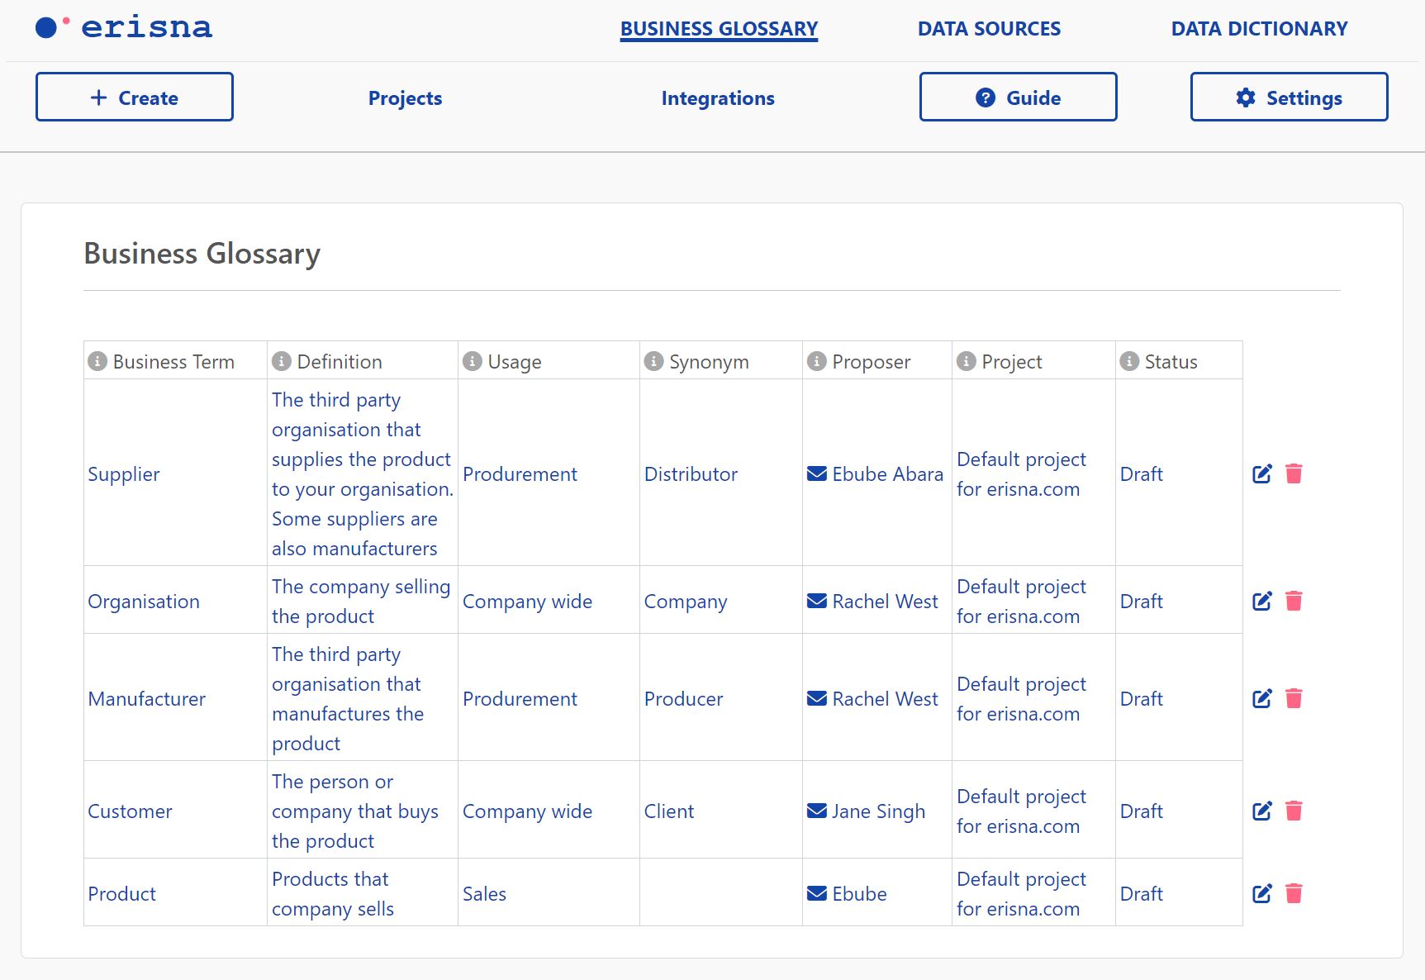Click info icon beside Business Term header
This screenshot has height=980, width=1425.
97,362
